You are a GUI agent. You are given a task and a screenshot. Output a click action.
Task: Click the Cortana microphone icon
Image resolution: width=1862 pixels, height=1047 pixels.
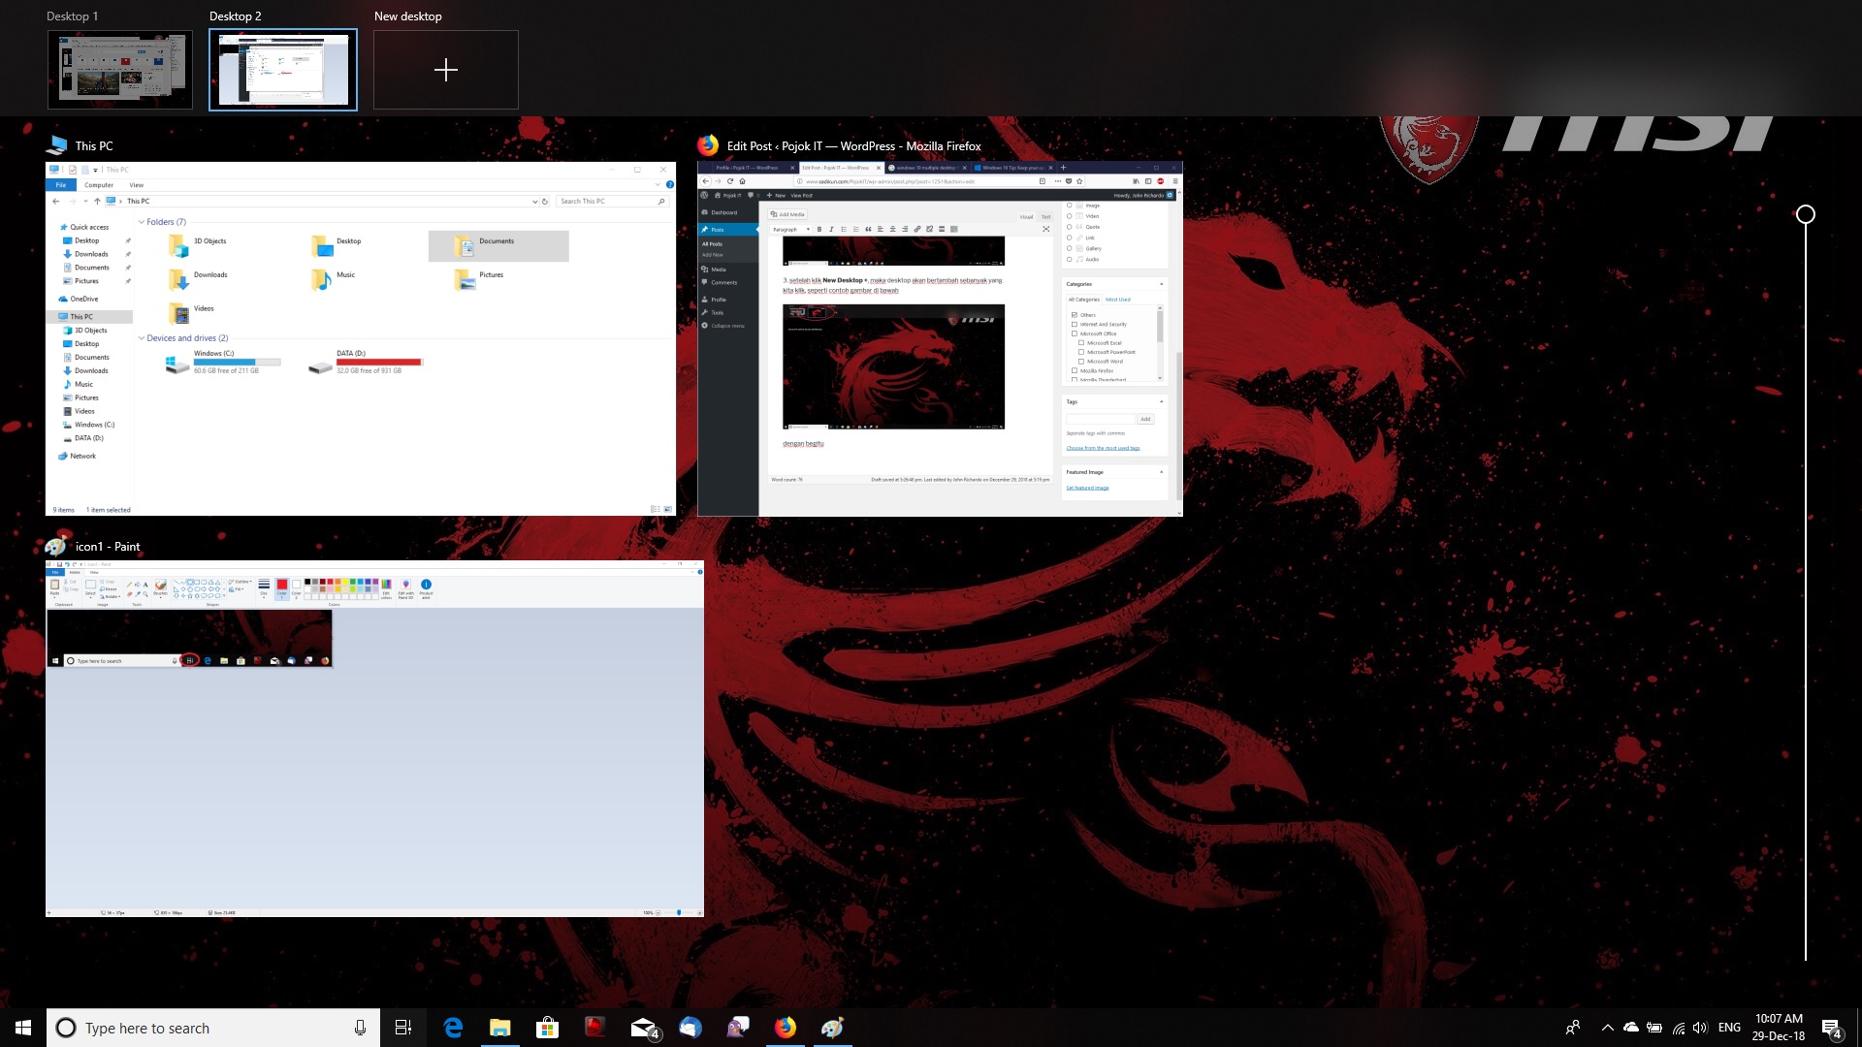click(x=360, y=1028)
